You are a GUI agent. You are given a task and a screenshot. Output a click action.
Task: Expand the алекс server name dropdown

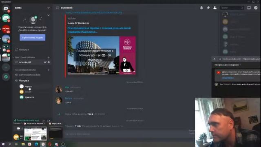(48, 8)
